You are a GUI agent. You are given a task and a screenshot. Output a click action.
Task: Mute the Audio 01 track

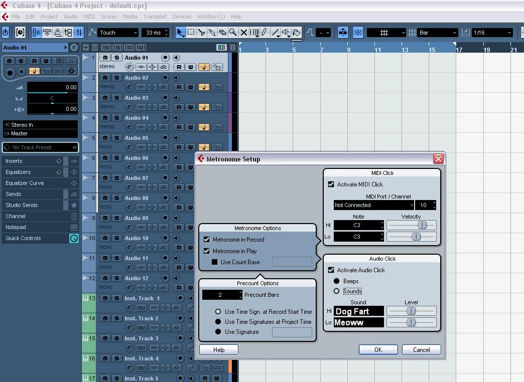click(105, 58)
